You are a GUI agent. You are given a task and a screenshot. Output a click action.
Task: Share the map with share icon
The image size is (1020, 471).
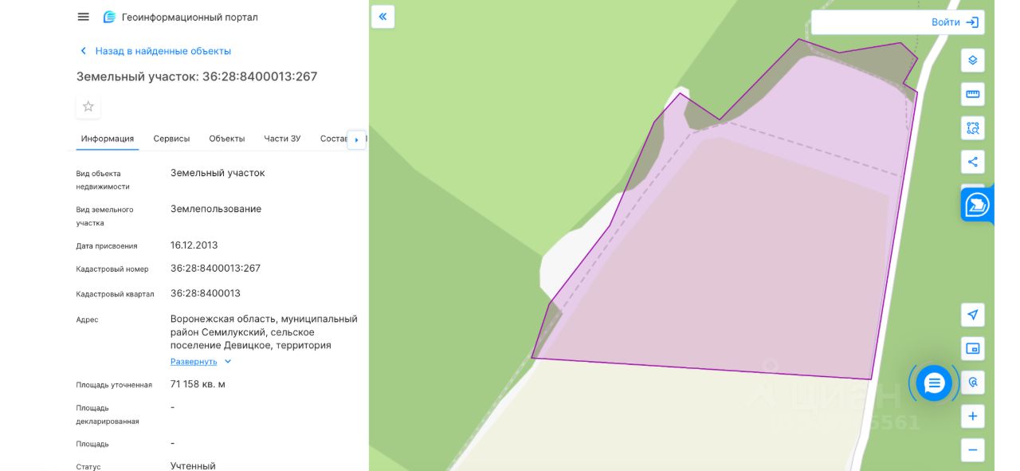point(972,162)
